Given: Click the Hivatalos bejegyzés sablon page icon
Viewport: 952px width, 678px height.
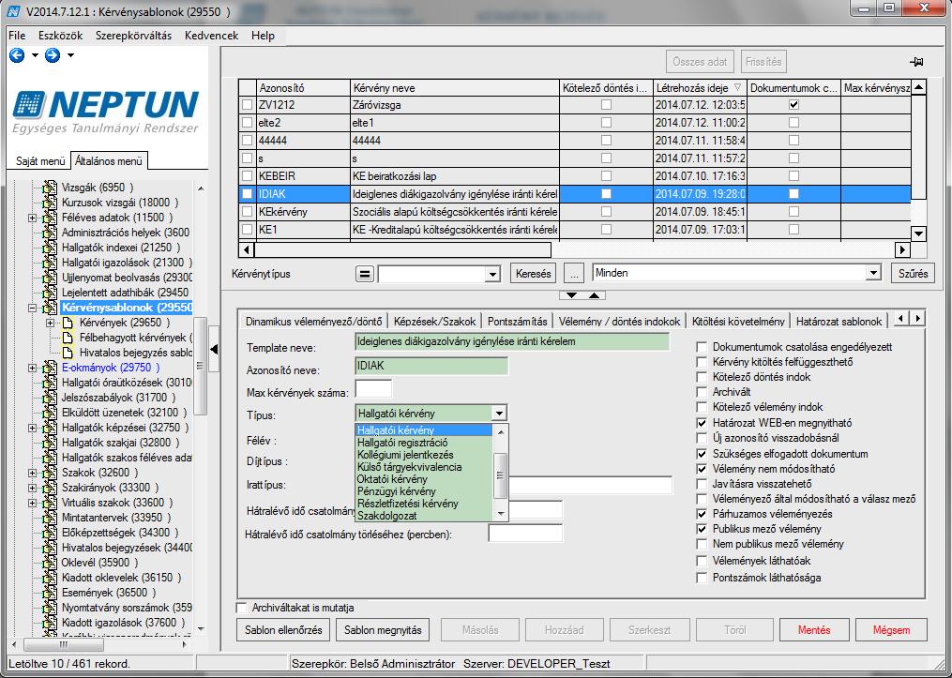Looking at the screenshot, I should (x=68, y=353).
